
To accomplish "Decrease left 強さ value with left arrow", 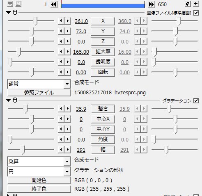I will tap(61, 109).
